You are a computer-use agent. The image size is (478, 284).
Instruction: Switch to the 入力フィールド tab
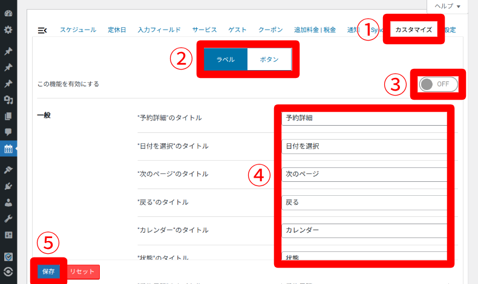159,30
